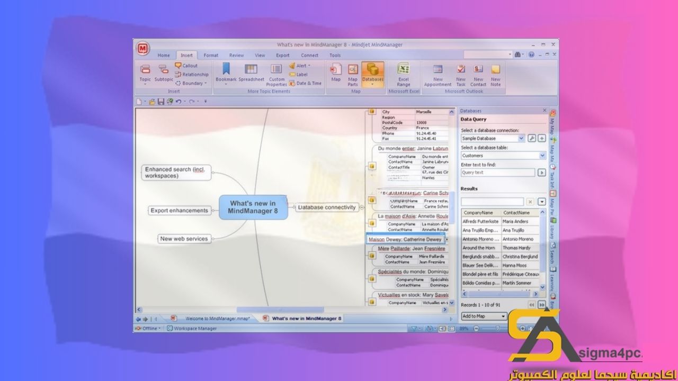678x381 pixels.
Task: Open the Boundary dropdown
Action: [191, 83]
